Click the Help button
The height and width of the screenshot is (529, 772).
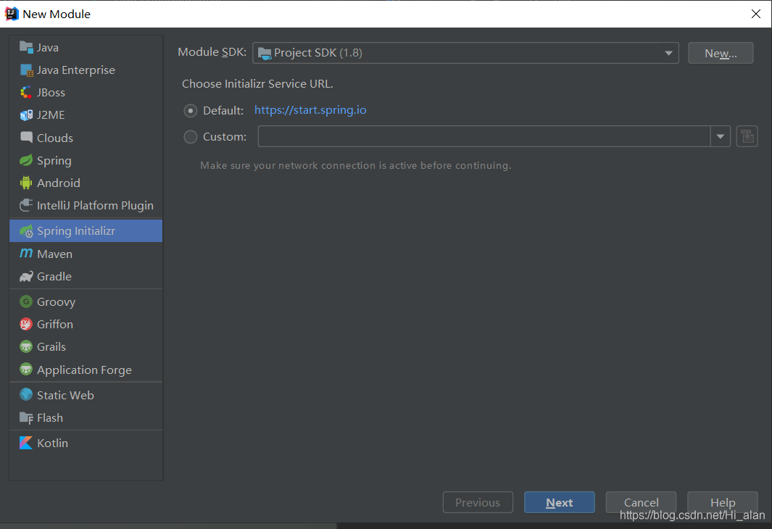tap(722, 502)
